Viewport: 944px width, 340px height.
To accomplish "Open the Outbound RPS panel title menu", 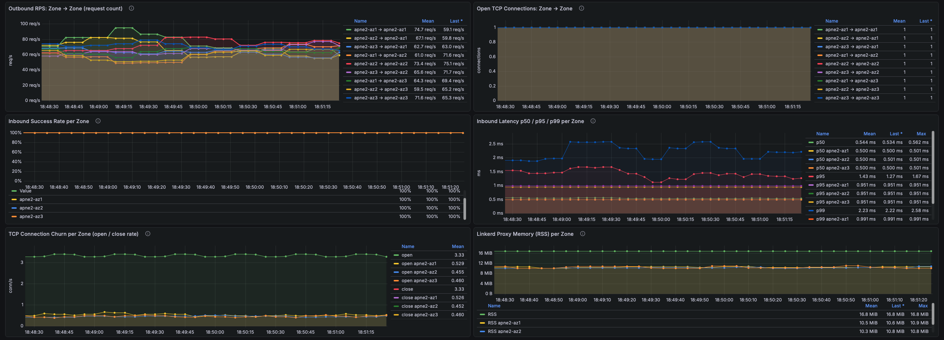I will point(65,9).
